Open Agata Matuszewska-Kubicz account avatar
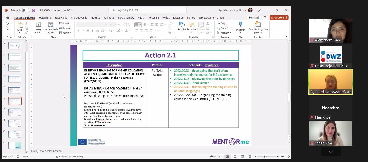This screenshot has width=368, height=162. [x=250, y=10]
